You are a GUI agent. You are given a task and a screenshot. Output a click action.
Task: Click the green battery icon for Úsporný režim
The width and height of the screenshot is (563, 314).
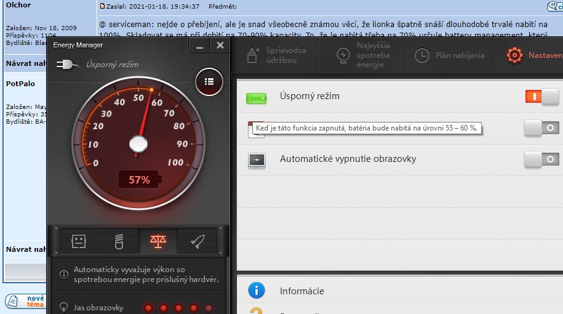256,97
